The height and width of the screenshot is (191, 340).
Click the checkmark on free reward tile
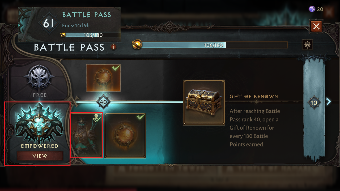pos(116,68)
